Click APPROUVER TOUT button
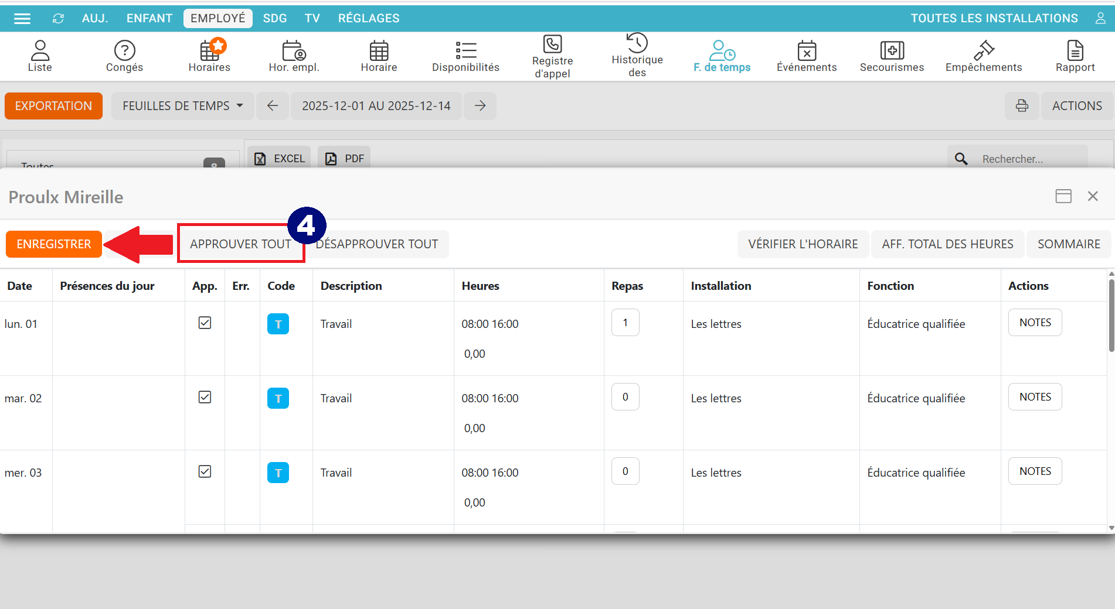 [x=240, y=244]
